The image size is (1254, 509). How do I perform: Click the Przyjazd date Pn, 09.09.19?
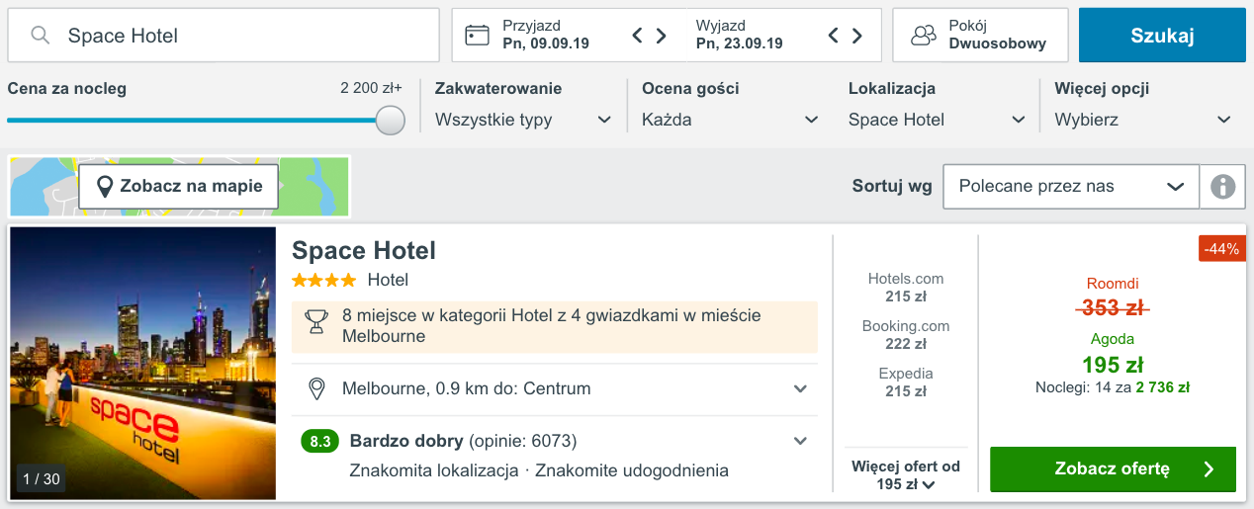546,43
